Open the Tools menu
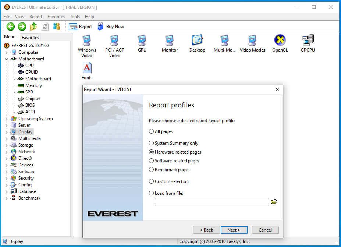This screenshot has height=247, width=341. tap(75, 17)
